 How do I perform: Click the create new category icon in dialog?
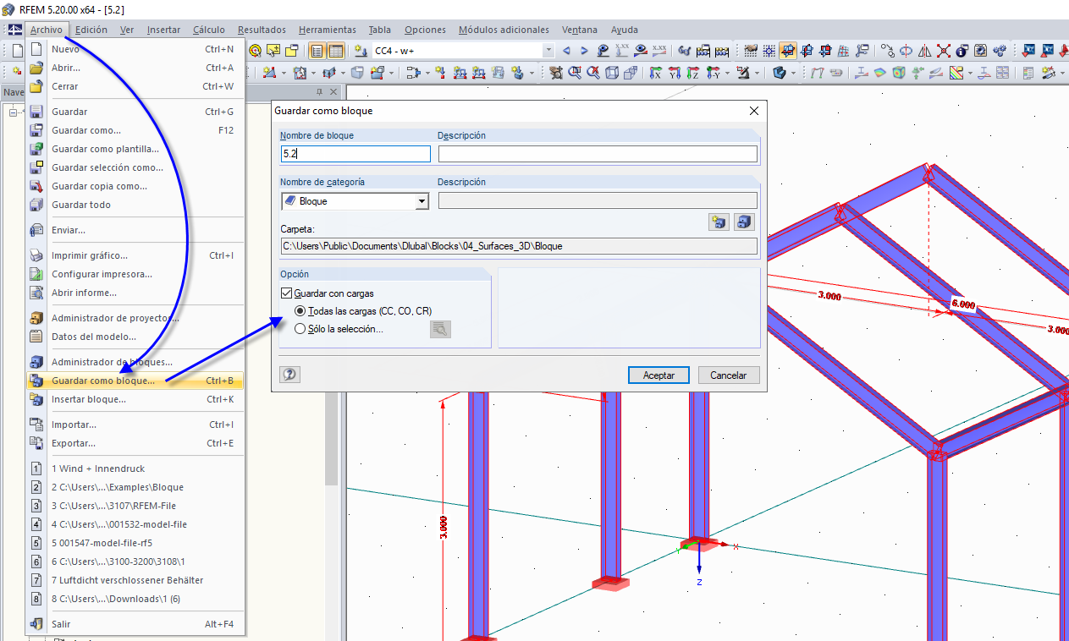[719, 222]
